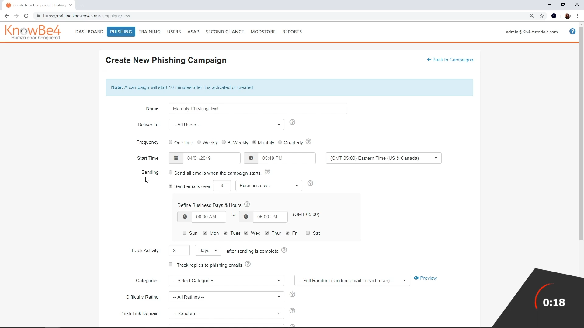Select Quarterly frequency
The image size is (584, 328).
pos(280,142)
